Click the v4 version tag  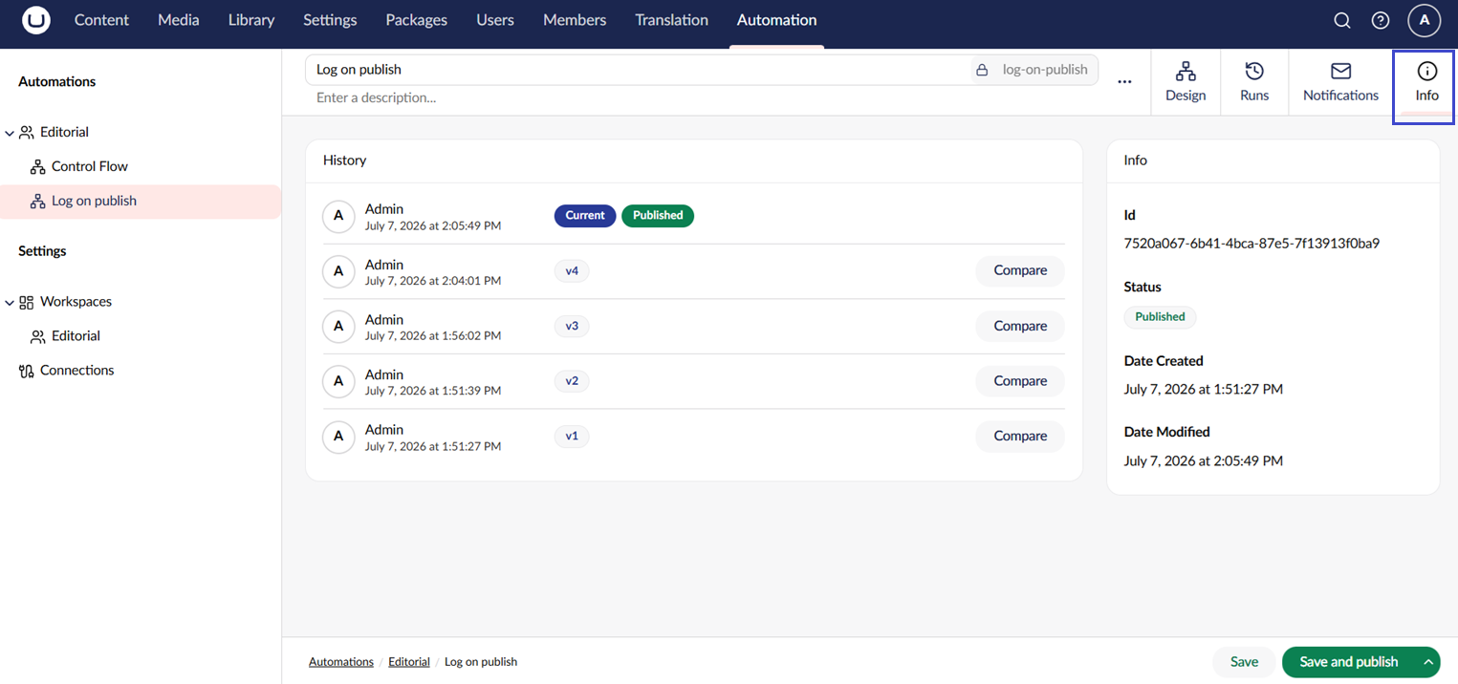pyautogui.click(x=572, y=271)
